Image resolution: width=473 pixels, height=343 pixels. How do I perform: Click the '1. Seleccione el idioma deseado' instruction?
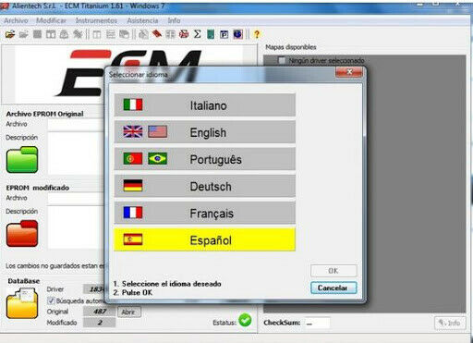[x=167, y=284]
